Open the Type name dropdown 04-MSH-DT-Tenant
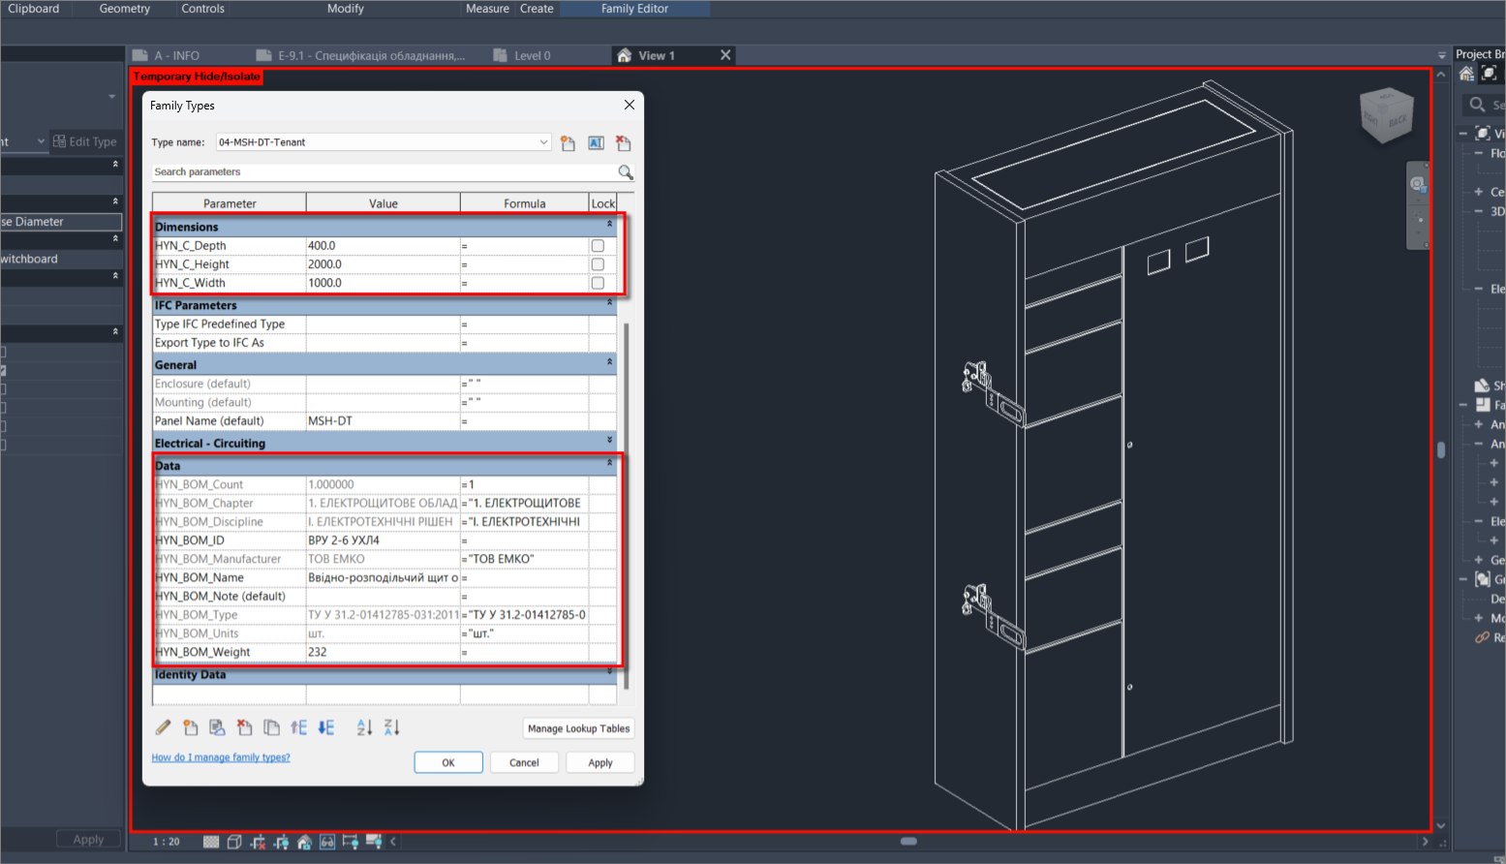This screenshot has height=864, width=1506. click(384, 142)
